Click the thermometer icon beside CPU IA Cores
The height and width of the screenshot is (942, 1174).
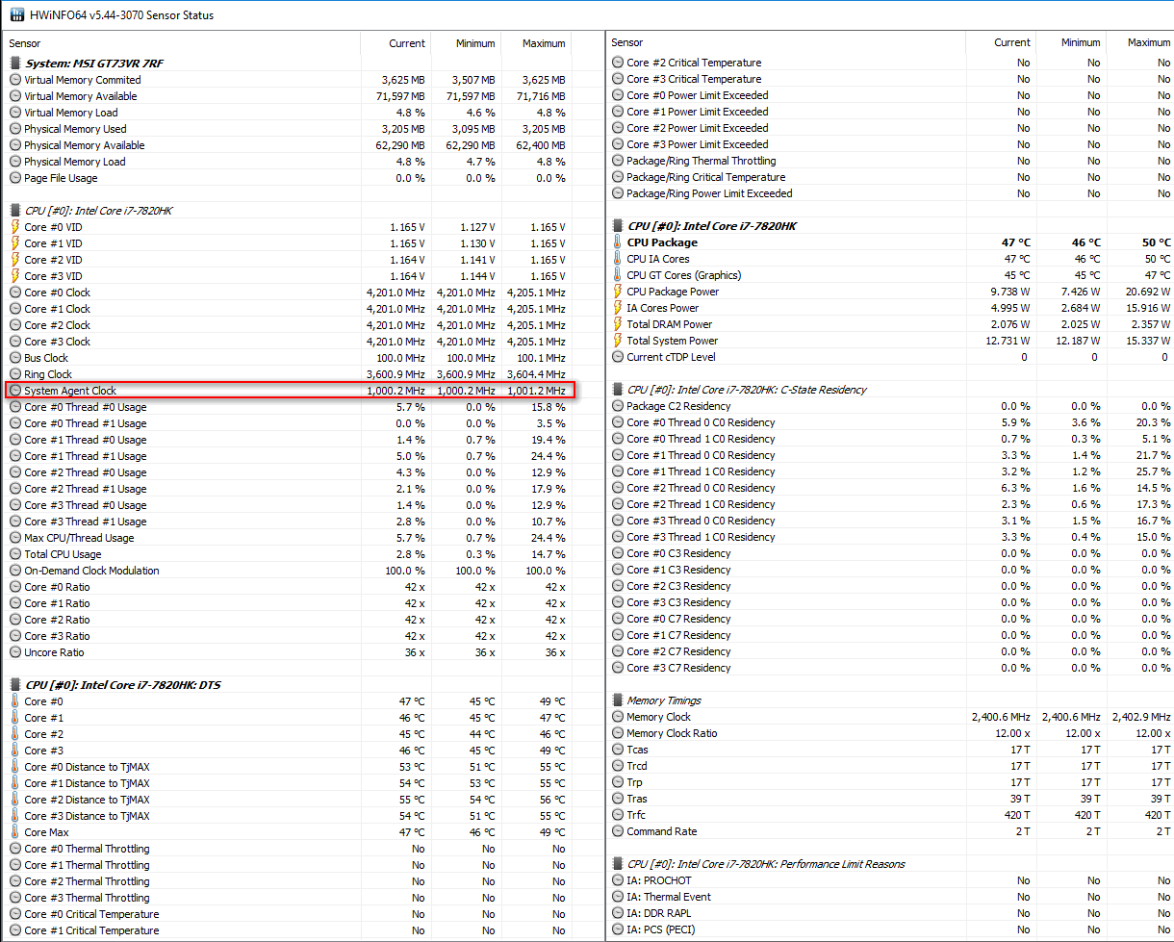pyautogui.click(x=618, y=259)
